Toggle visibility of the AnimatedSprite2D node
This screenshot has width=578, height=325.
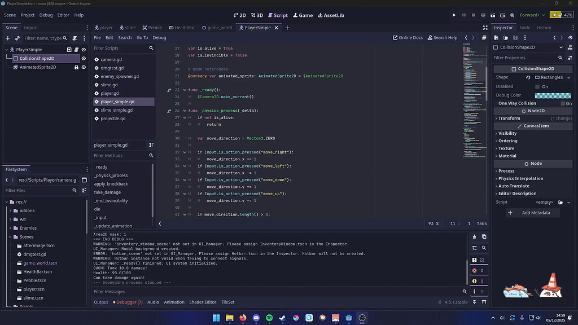pyautogui.click(x=84, y=67)
